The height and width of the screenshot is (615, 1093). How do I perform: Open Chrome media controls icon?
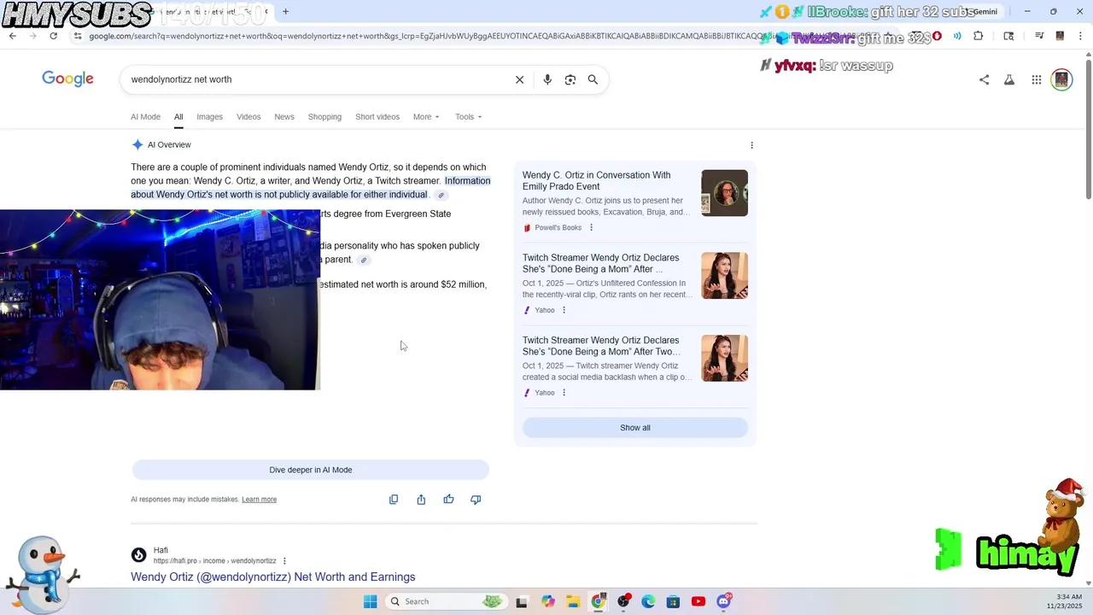click(x=1038, y=36)
